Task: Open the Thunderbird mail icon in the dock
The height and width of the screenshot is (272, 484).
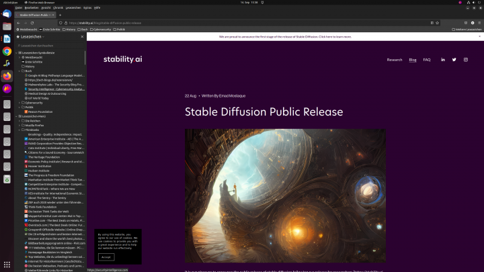Action: point(7,14)
